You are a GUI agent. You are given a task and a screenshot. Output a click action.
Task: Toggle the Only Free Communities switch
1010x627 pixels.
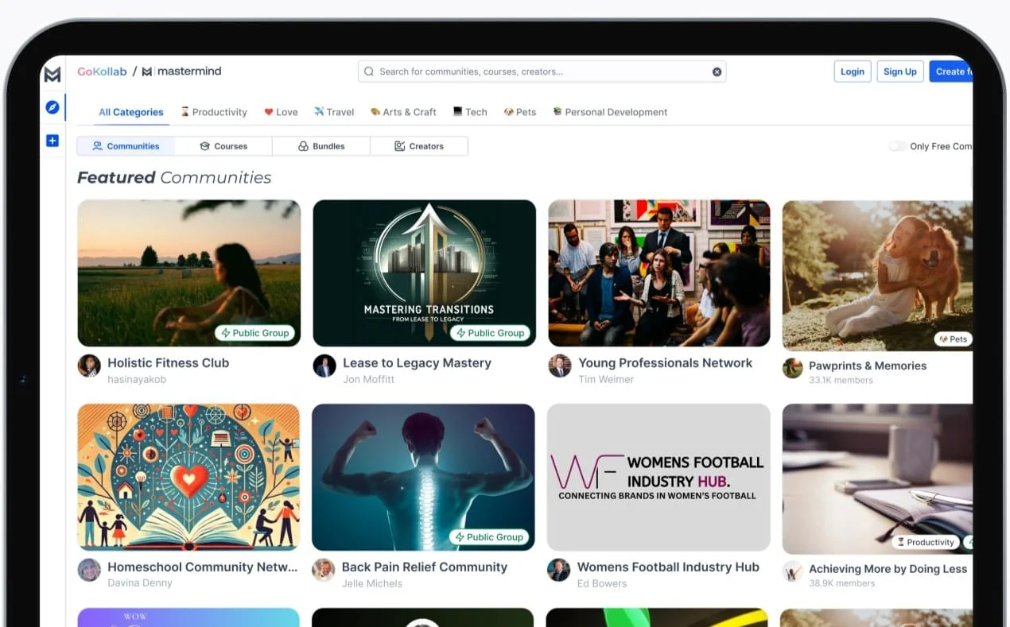897,146
